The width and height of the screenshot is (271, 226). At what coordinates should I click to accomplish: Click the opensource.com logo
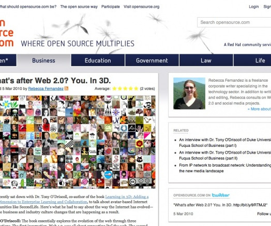[x=7, y=33]
